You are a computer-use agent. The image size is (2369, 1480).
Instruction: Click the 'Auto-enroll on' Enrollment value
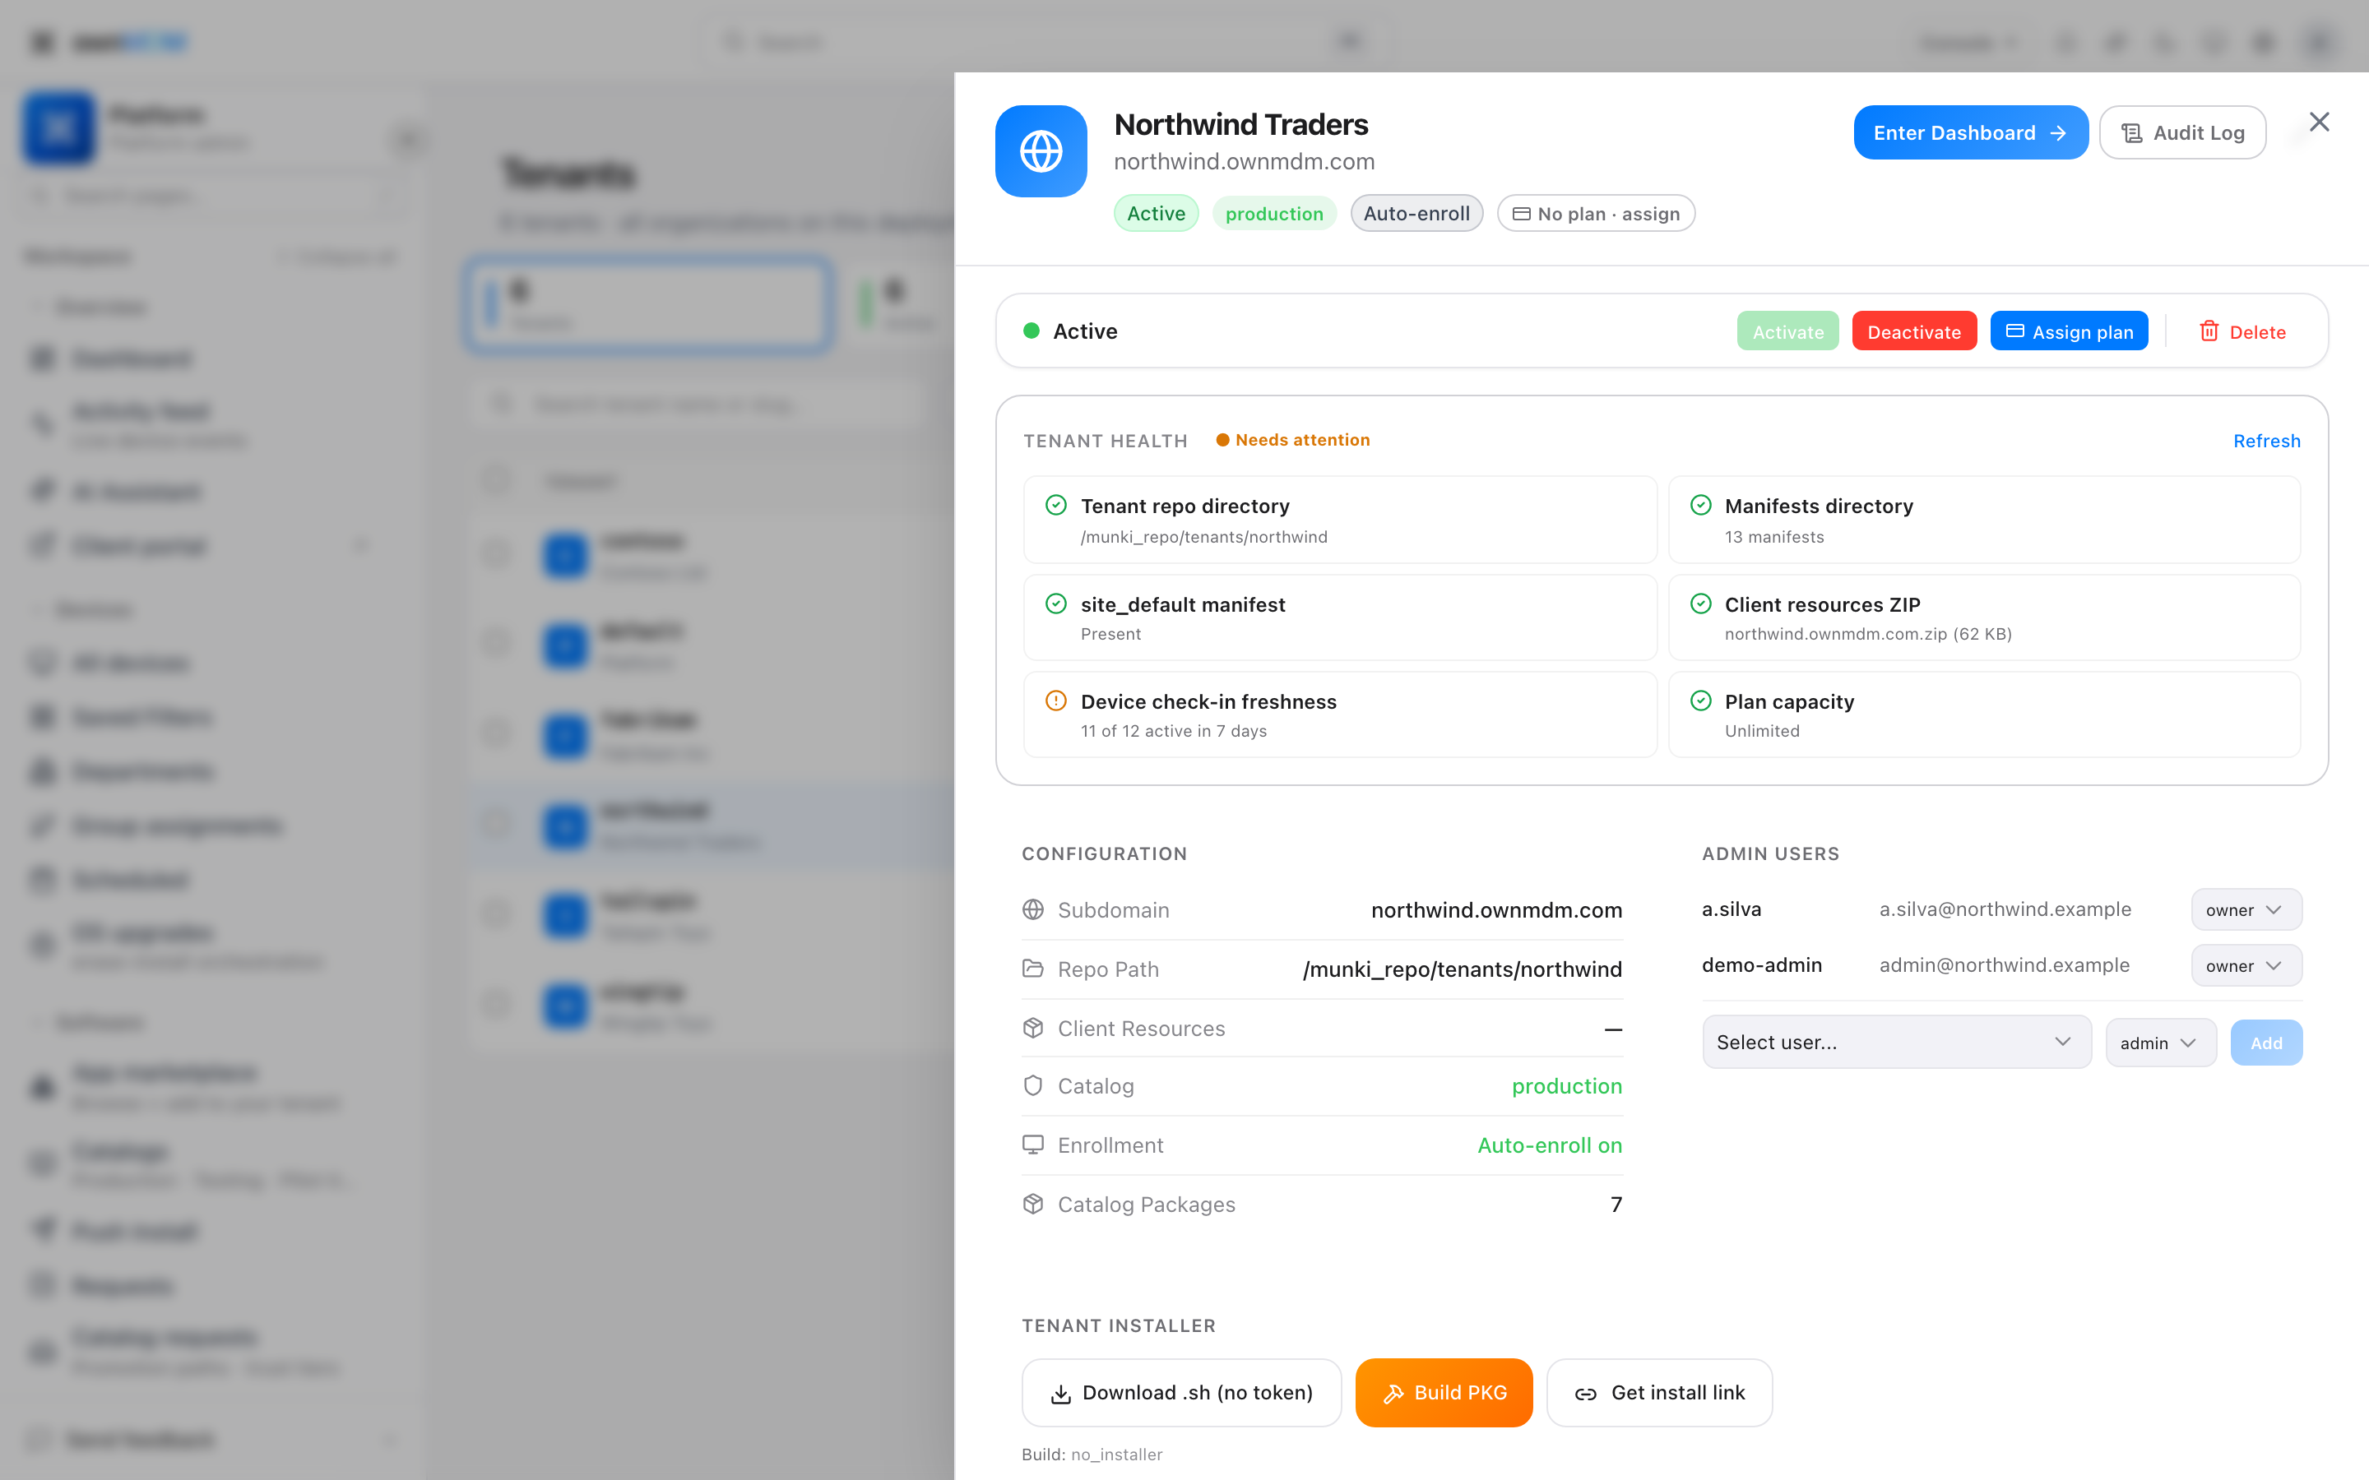tap(1550, 1145)
